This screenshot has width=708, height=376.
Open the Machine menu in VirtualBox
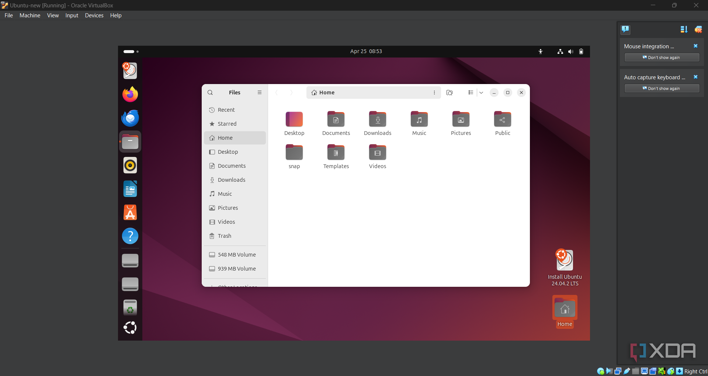tap(30, 15)
